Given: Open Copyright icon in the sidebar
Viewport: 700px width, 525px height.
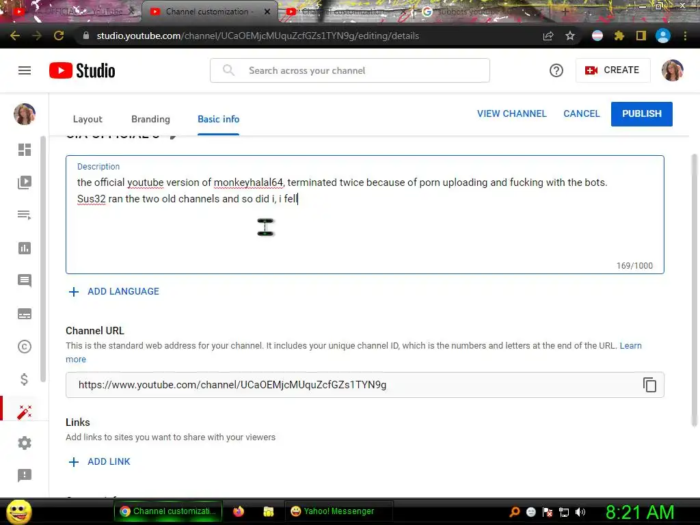Looking at the screenshot, I should [x=25, y=347].
